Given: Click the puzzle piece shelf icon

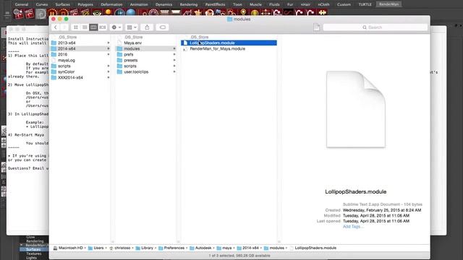Looking at the screenshot, I should point(322,13).
